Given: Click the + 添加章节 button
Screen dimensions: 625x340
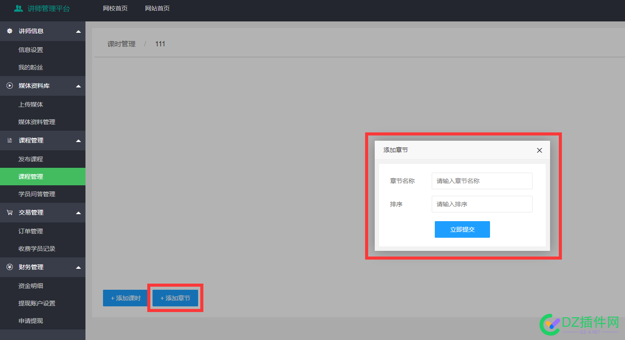Looking at the screenshot, I should pyautogui.click(x=175, y=298).
